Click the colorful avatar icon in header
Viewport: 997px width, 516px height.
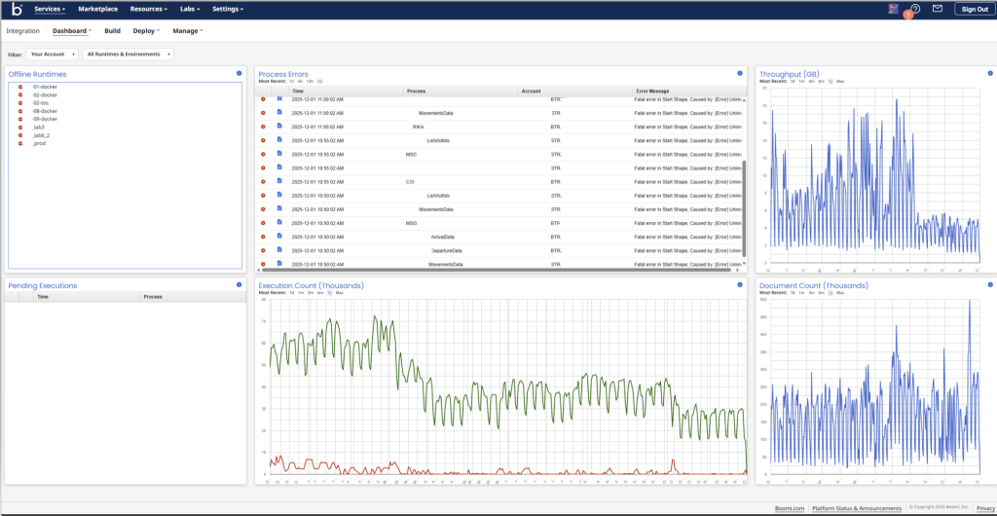(894, 9)
